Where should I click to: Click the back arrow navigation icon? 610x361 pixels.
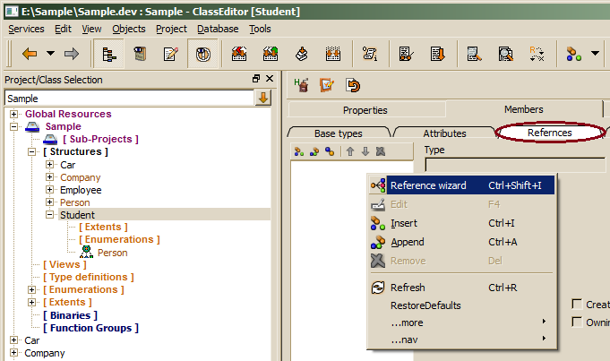pyautogui.click(x=29, y=55)
